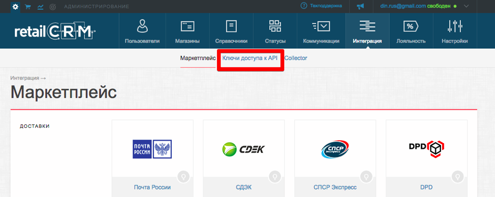Image resolution: width=495 pixels, height=197 pixels.
Task: Open Статусы section
Action: [x=275, y=31]
